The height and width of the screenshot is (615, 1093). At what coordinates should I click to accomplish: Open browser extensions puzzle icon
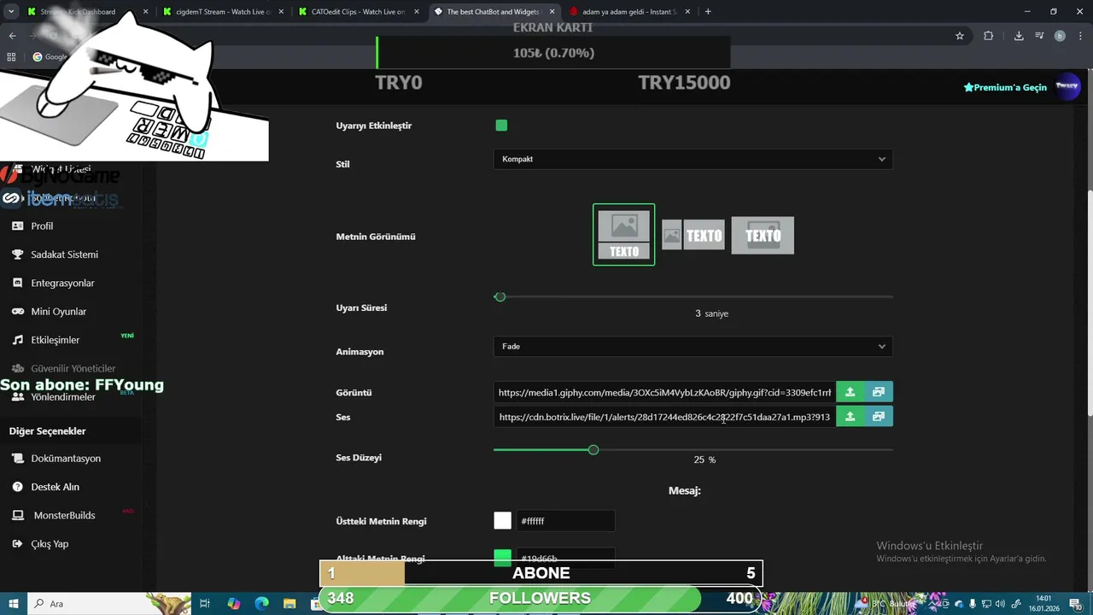(988, 36)
